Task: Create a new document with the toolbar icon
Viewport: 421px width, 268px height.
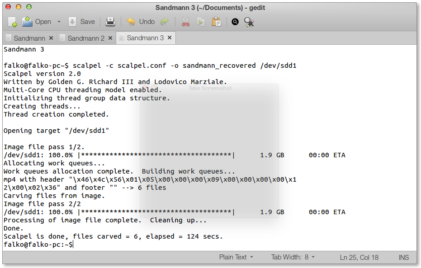Action: 12,22
